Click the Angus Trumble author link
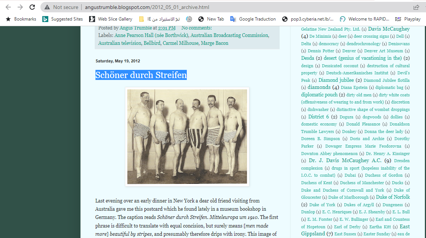This screenshot has height=238, width=426. point(136,28)
